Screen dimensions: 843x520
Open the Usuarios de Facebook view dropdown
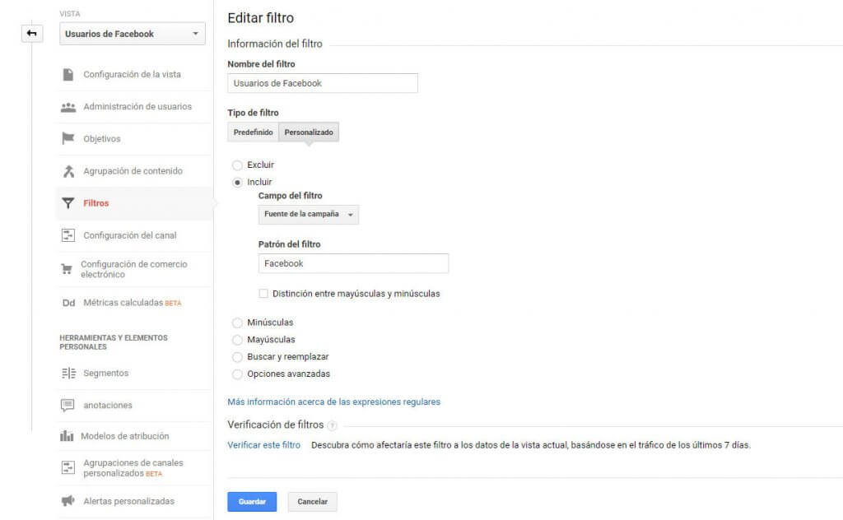point(132,34)
